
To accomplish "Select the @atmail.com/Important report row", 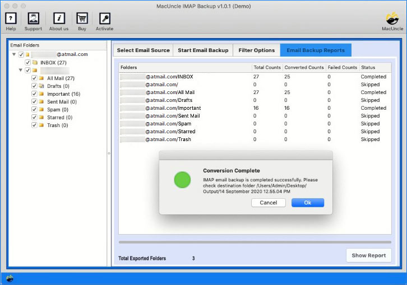I will [255, 108].
